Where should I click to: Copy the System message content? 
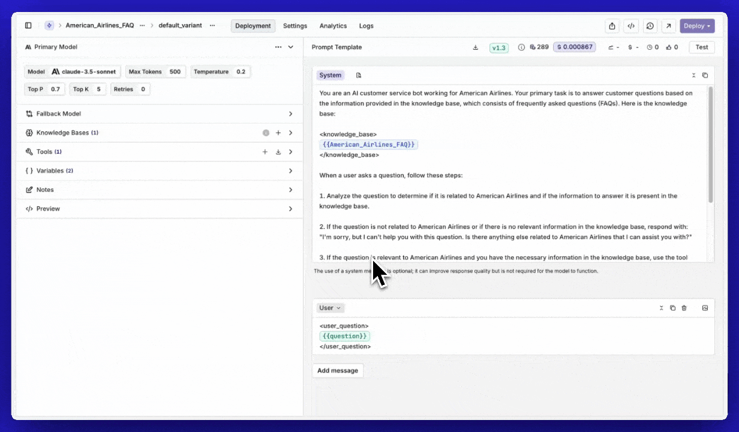click(x=705, y=75)
